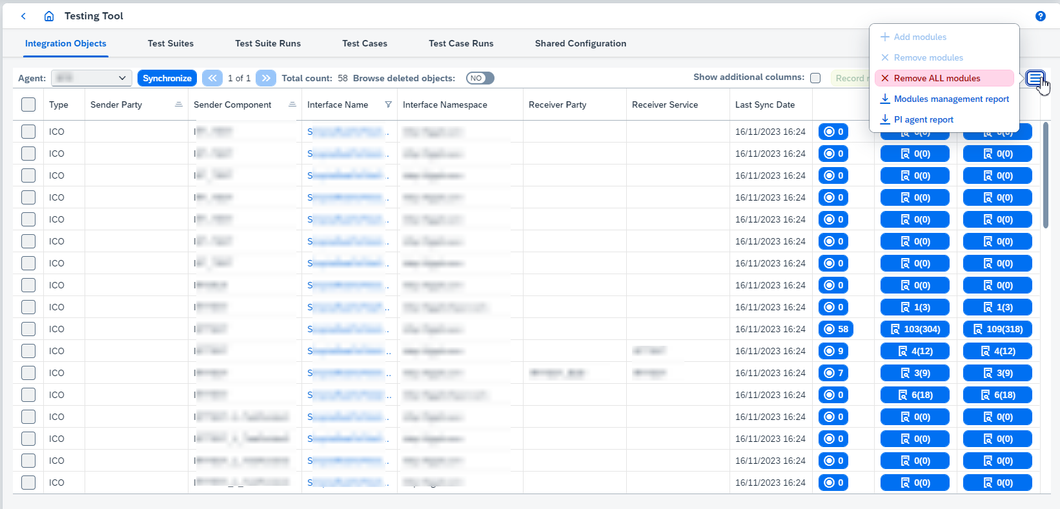This screenshot has height=509, width=1060.
Task: Open test case button 109(318)
Action: [x=997, y=329]
